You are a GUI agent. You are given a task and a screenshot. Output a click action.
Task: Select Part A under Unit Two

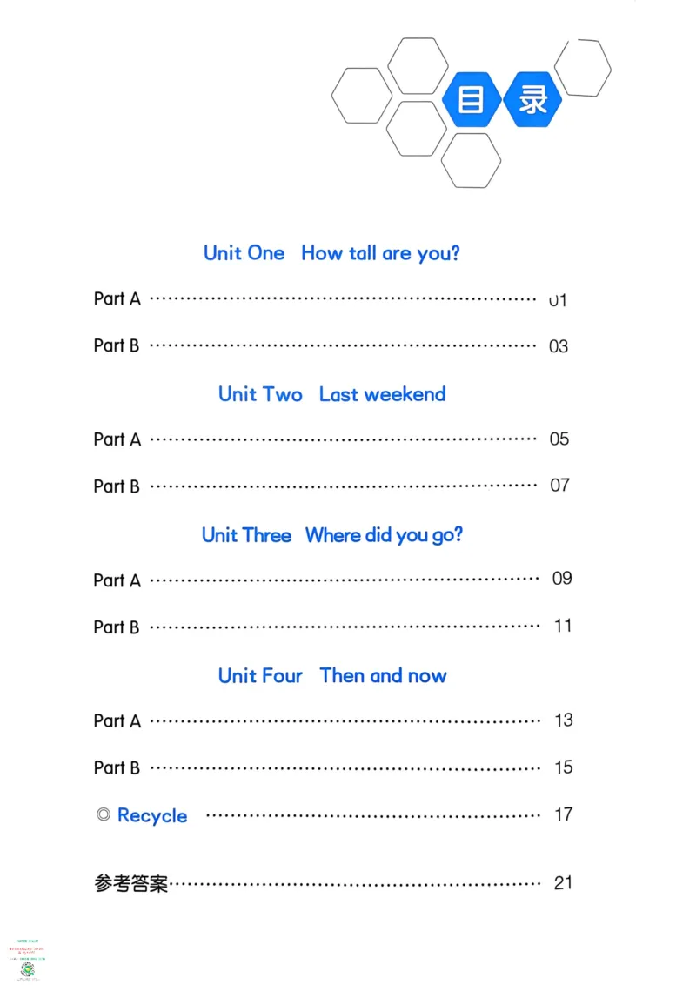pos(117,439)
